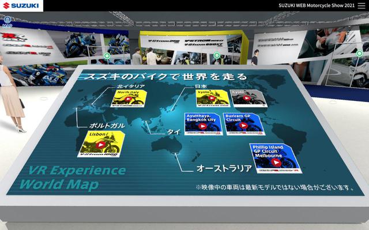The height and width of the screenshot is (230, 369).
Task: Click the 北イタリア label
Action: [131, 86]
